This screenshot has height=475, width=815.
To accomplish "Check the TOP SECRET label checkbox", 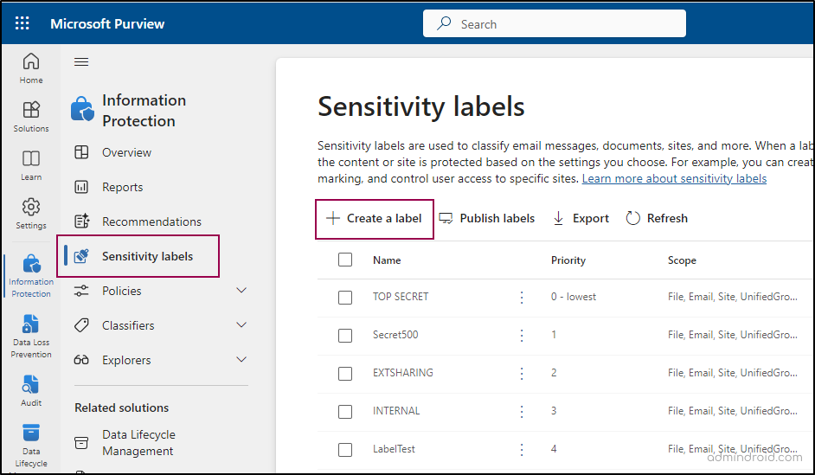I will click(345, 297).
